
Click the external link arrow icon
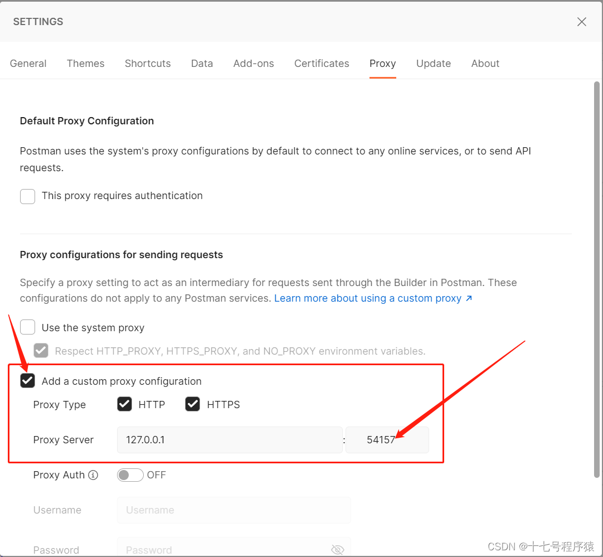tap(469, 298)
